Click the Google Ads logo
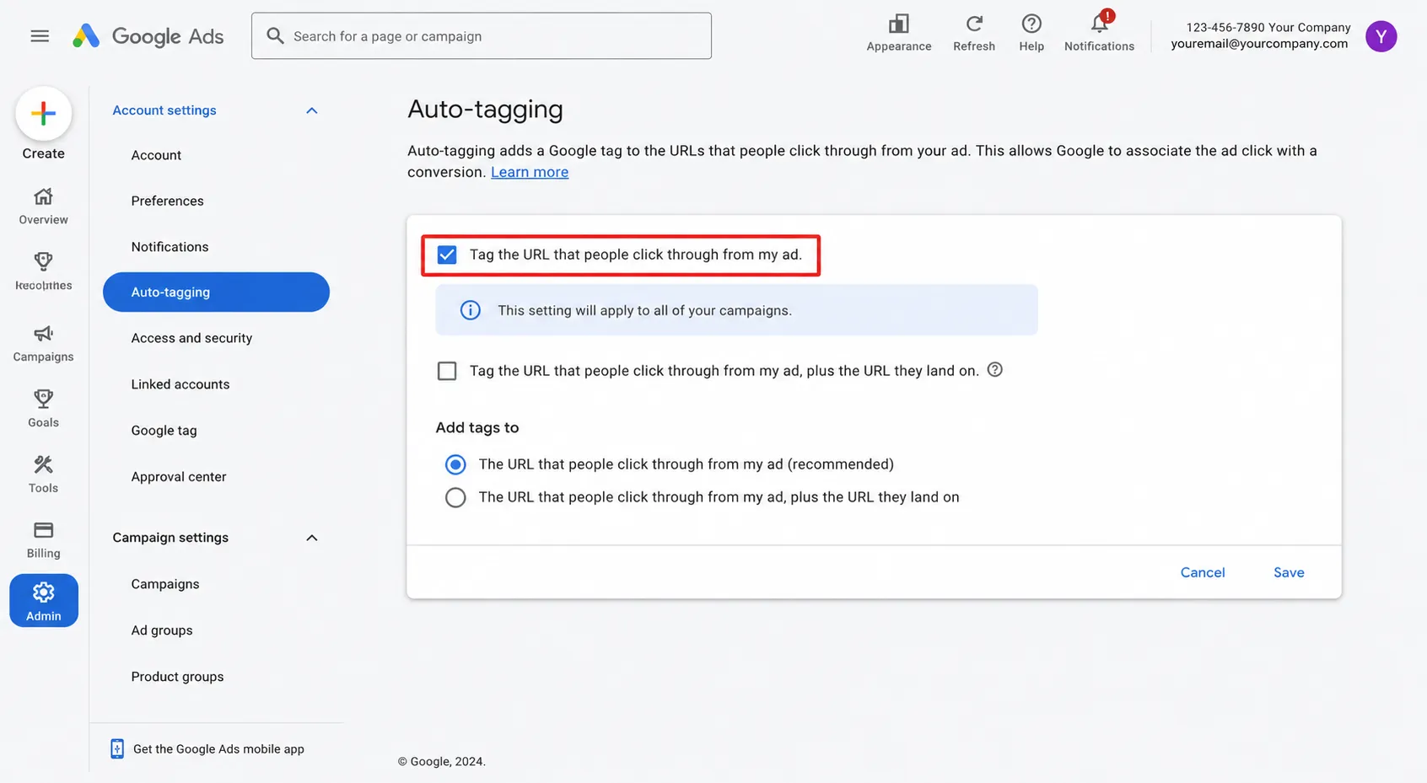This screenshot has width=1427, height=783. pos(148,36)
